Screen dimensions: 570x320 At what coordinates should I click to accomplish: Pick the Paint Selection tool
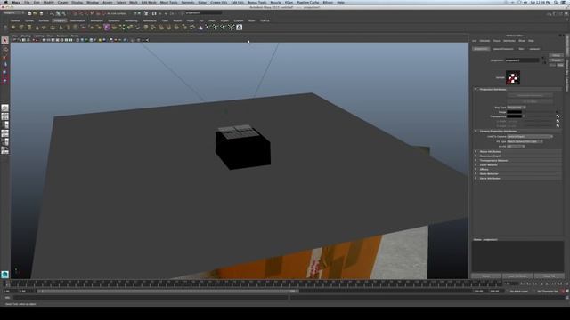tap(4, 57)
